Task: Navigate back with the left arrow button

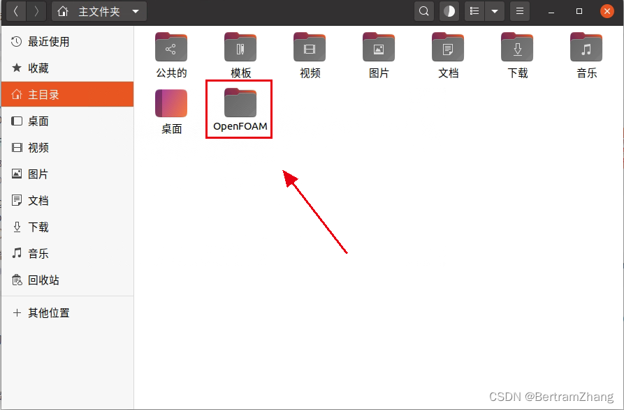Action: point(13,11)
